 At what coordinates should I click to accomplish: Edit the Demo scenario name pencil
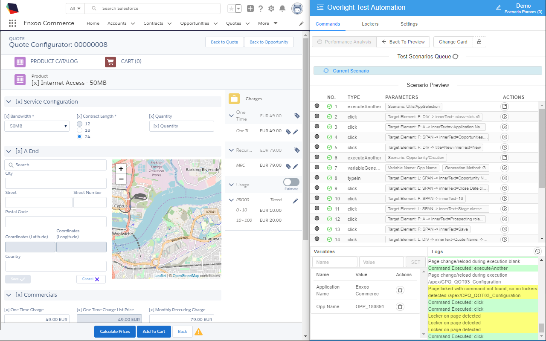click(499, 8)
